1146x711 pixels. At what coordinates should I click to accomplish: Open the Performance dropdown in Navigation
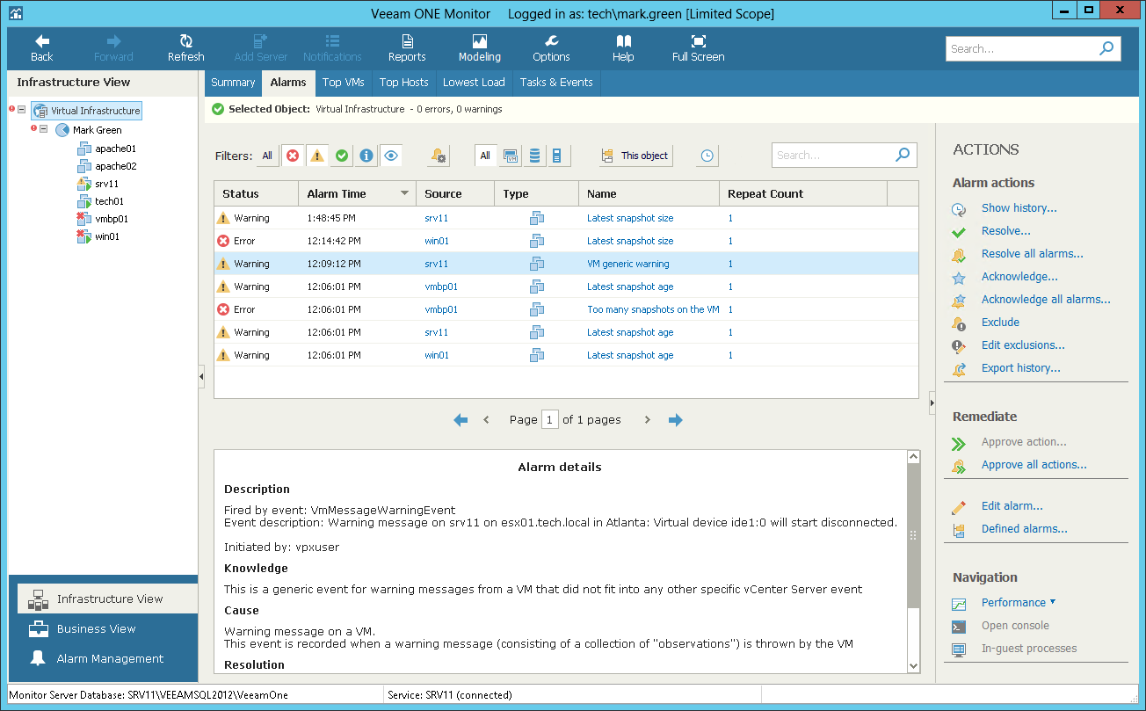pyautogui.click(x=1019, y=603)
